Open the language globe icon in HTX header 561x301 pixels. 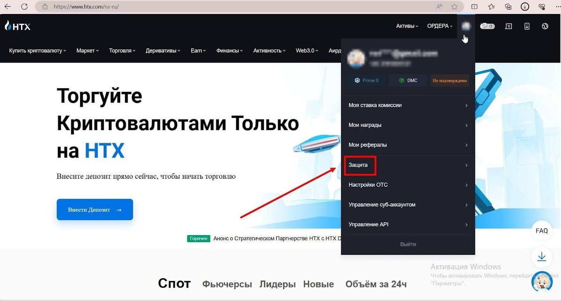click(x=545, y=26)
